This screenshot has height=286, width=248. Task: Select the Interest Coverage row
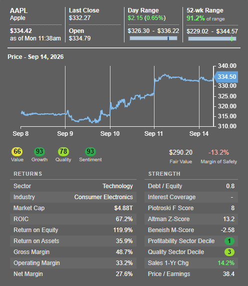pyautogui.click(x=191, y=197)
